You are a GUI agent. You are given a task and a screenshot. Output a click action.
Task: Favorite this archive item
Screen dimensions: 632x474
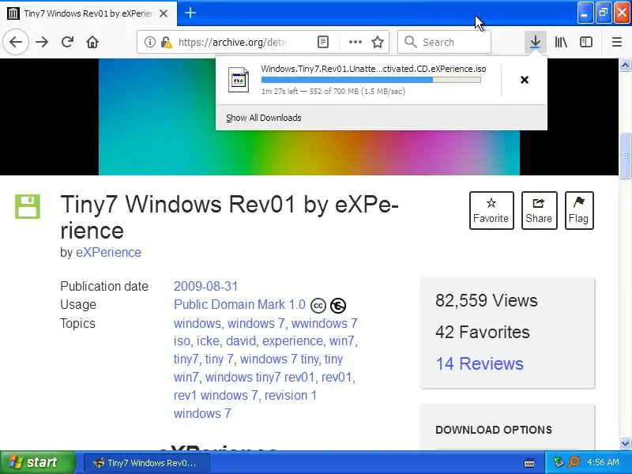tap(491, 210)
